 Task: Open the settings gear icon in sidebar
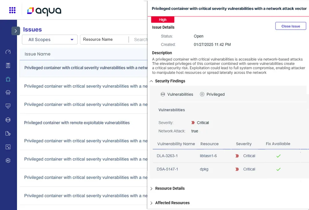click(8, 161)
